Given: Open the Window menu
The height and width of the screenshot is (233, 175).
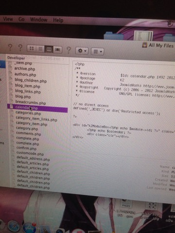Looking at the screenshot, I should [x=38, y=20].
